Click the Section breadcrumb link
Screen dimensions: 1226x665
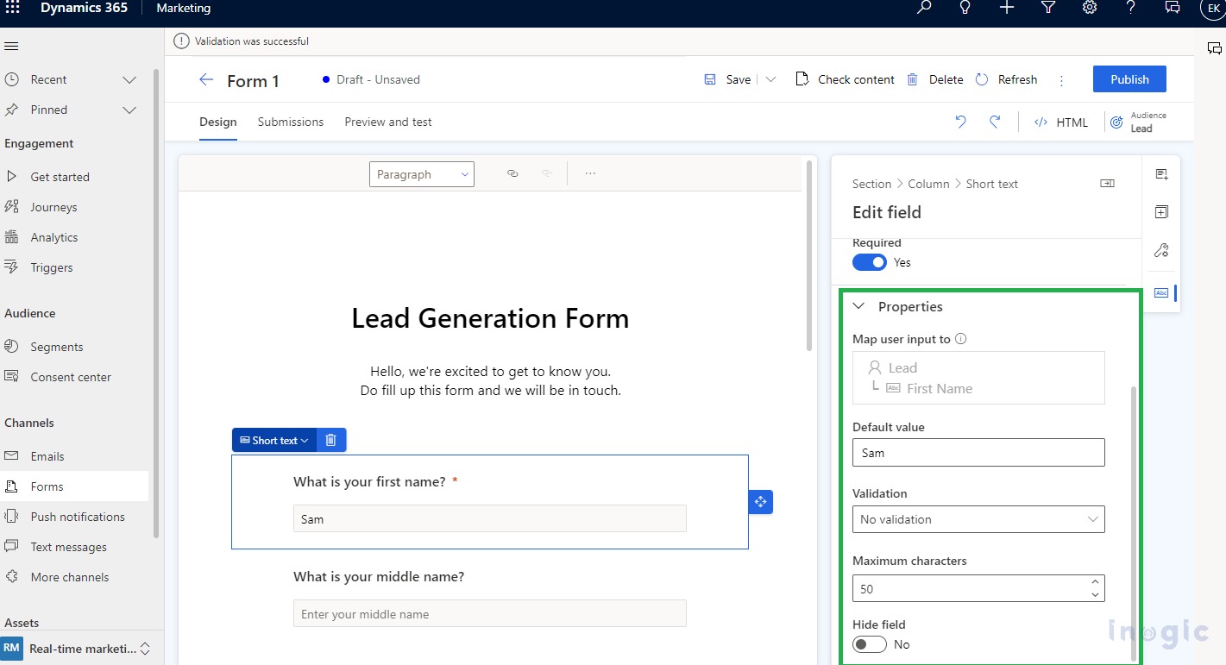tap(871, 184)
